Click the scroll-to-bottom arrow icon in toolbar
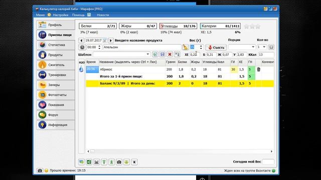 [111, 162]
